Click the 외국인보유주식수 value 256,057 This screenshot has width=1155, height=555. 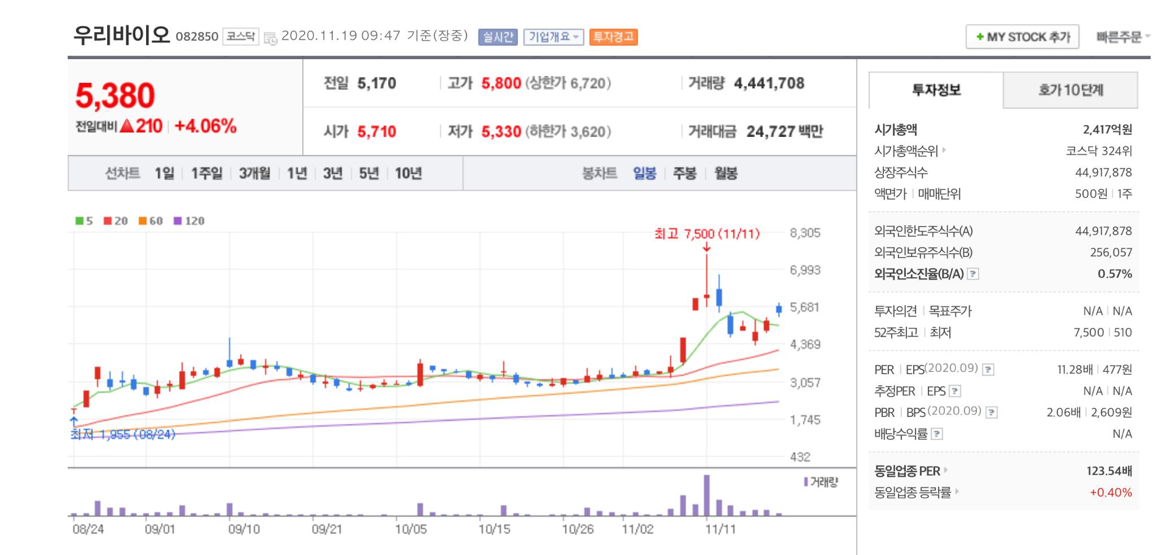click(x=1111, y=253)
